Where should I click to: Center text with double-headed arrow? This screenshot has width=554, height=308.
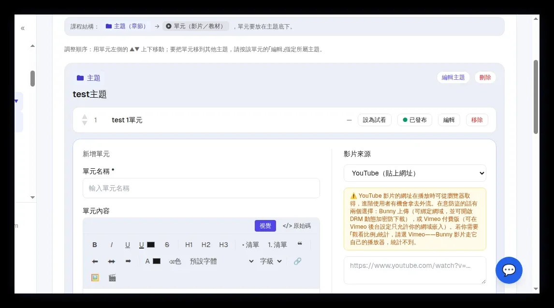pyautogui.click(x=112, y=262)
